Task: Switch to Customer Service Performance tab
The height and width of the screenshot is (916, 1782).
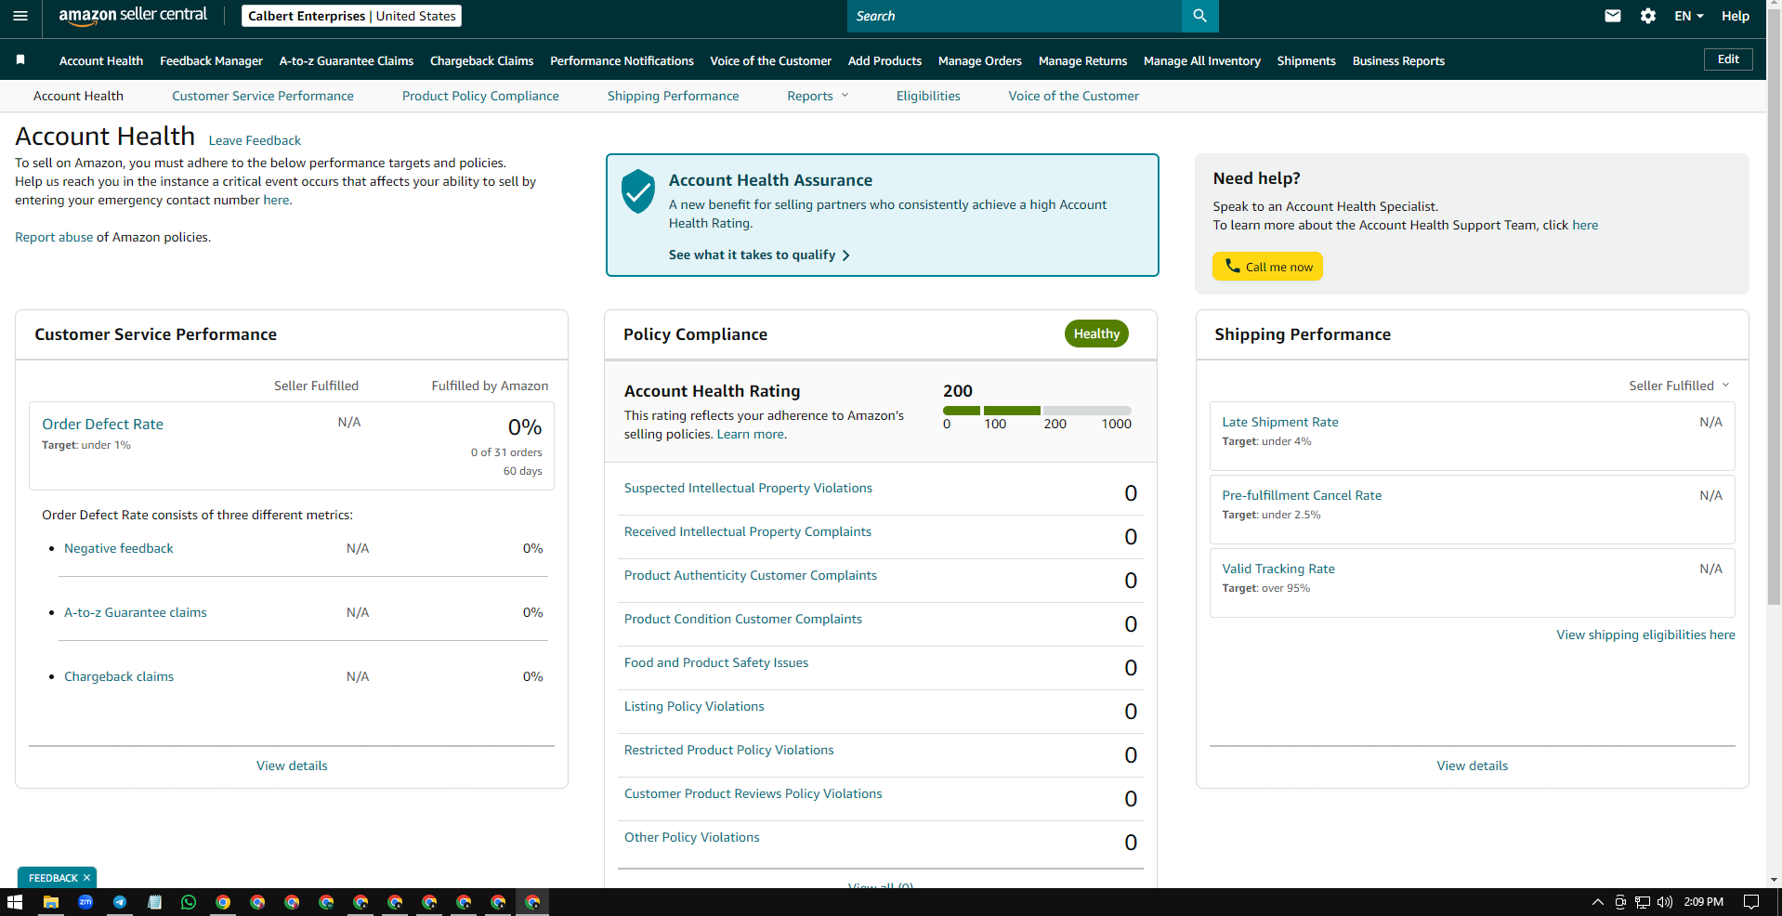Action: pyautogui.click(x=262, y=96)
